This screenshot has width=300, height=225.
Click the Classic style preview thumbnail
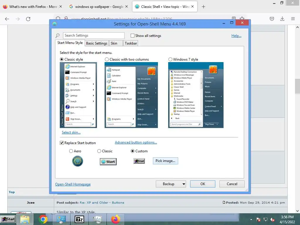79,95
